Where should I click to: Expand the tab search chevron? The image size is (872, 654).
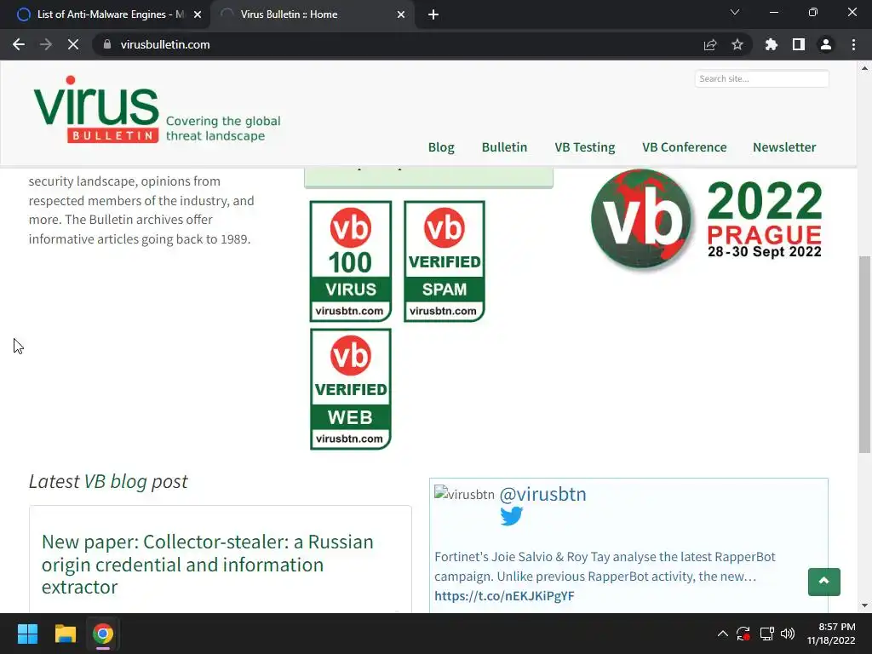[735, 12]
